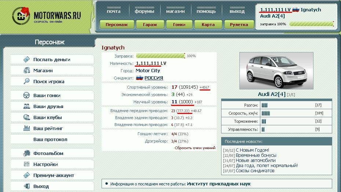The image size is (341, 192).
Task: Click the Russian flag next to Ignatych header
Action: pos(296,10)
